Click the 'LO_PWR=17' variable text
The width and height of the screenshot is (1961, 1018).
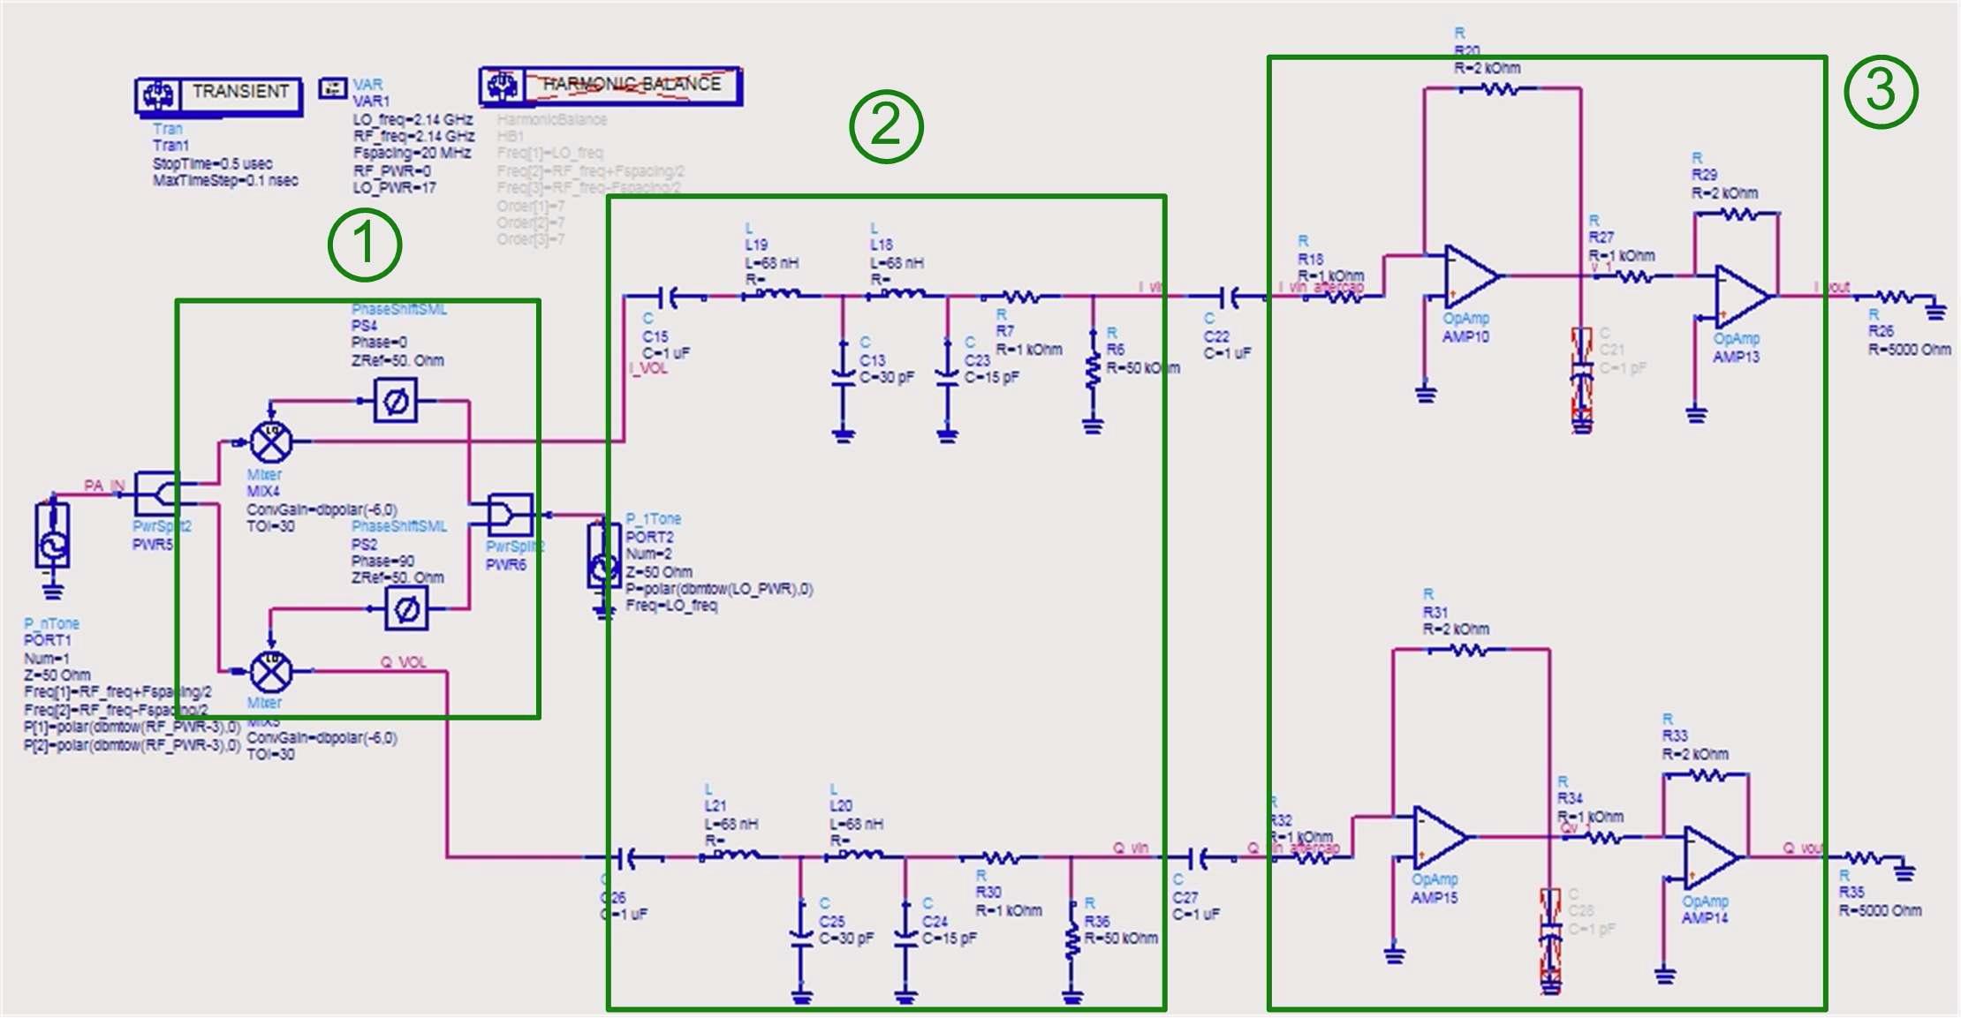[x=395, y=188]
